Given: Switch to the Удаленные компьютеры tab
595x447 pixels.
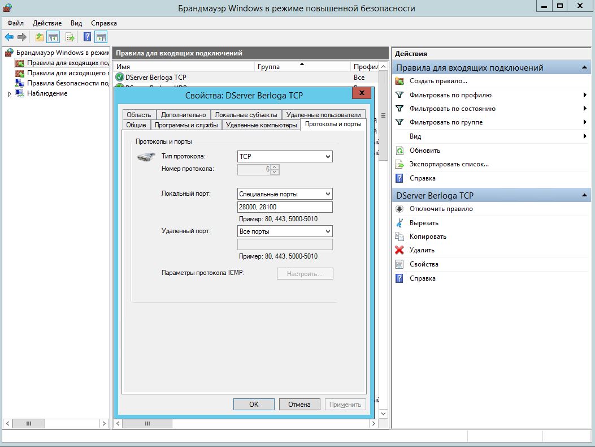Looking at the screenshot, I should pos(261,125).
